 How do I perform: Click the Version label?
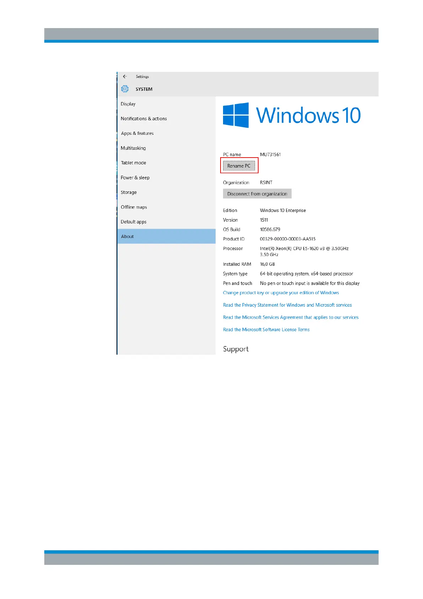point(231,220)
